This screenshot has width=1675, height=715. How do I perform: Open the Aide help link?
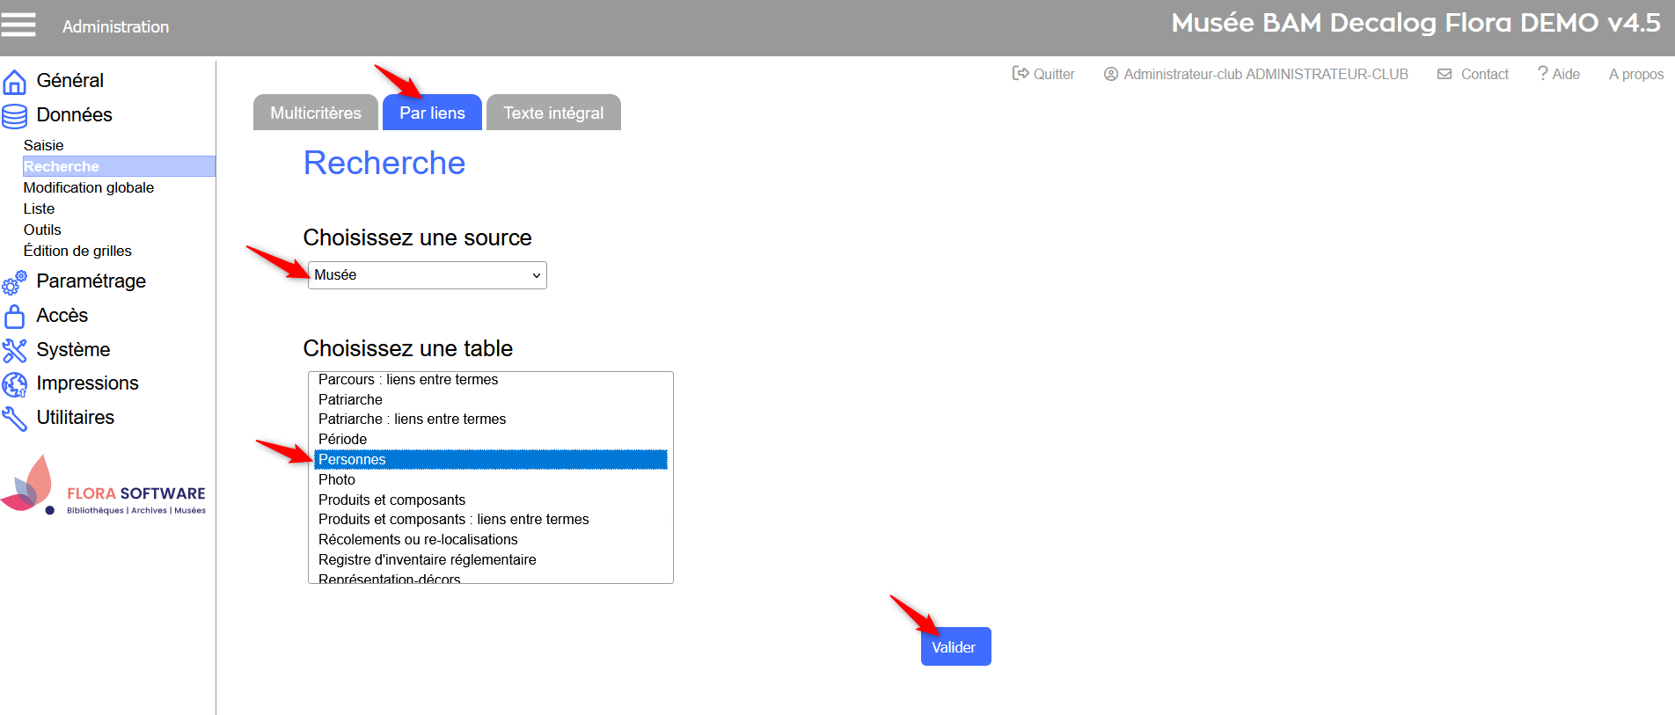1558,74
